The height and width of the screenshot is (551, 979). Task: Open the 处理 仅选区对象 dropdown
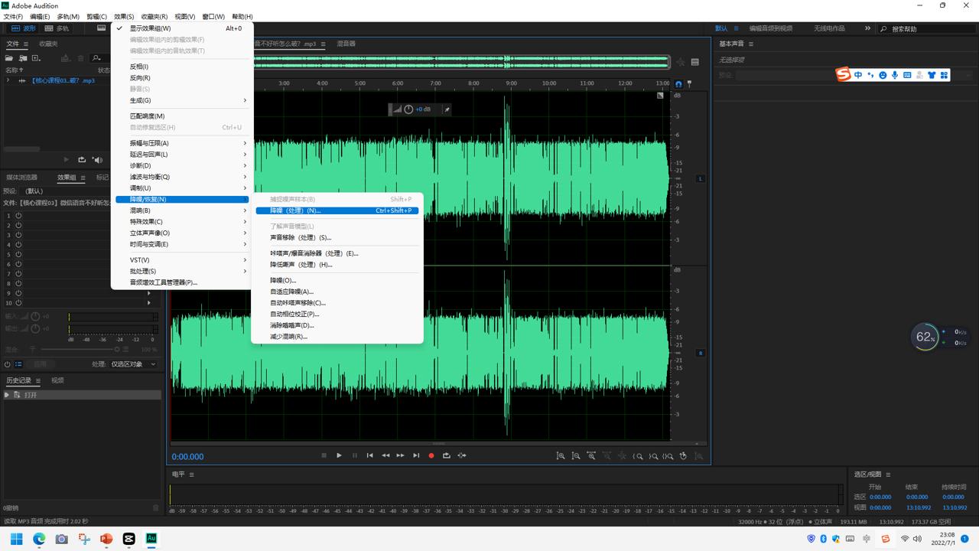click(133, 364)
